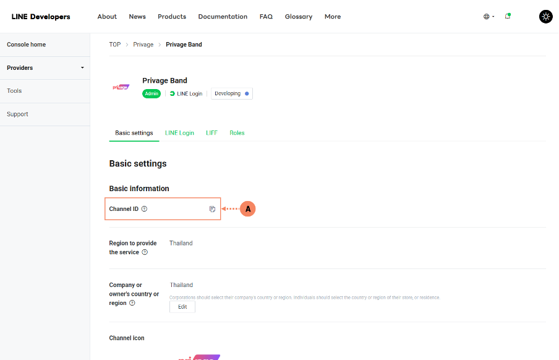The width and height of the screenshot is (559, 360).
Task: Expand the Providers sidebar menu
Action: 45,68
